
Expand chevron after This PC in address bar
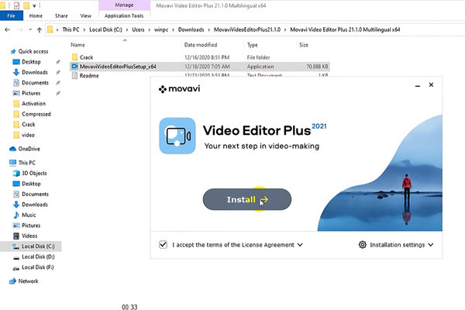coord(84,29)
